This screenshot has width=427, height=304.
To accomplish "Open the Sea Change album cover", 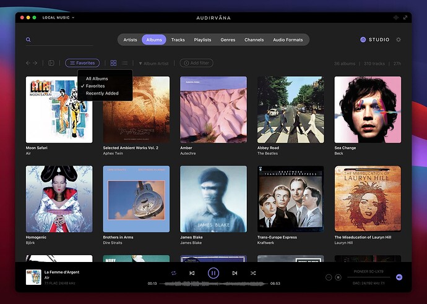I will point(368,109).
